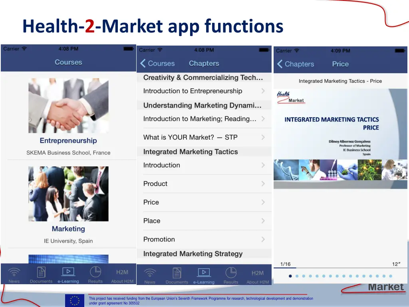The width and height of the screenshot is (409, 307).
Task: Tap chevron on Introduction to Entrepreneurship row
Action: 263,91
